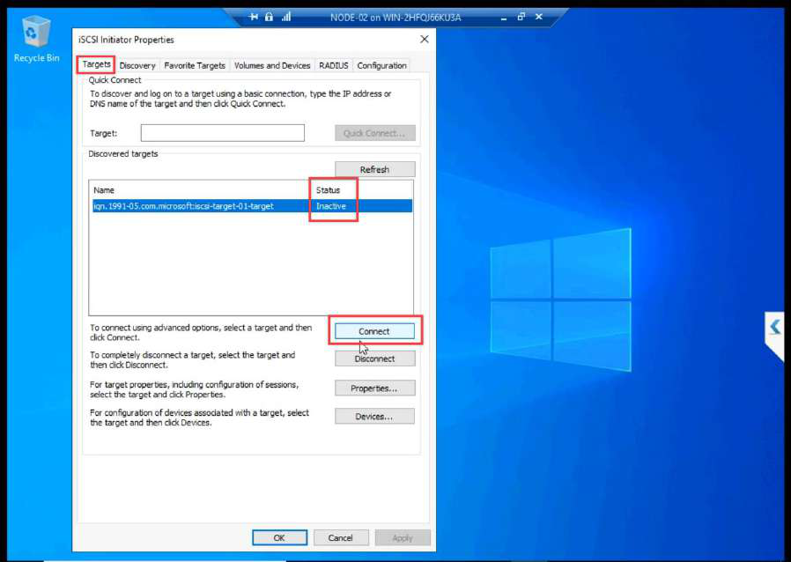Close the NODE-02 remote connection
Image resolution: width=791 pixels, height=562 pixels.
(x=539, y=17)
